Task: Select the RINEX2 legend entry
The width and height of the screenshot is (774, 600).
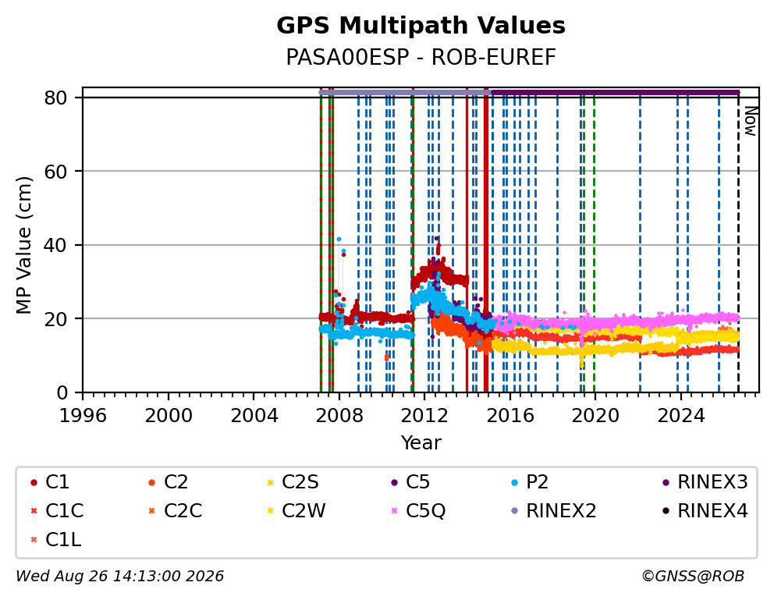Action: coord(554,511)
